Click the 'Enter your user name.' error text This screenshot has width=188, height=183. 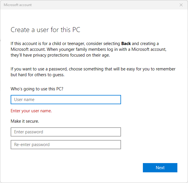31,111
